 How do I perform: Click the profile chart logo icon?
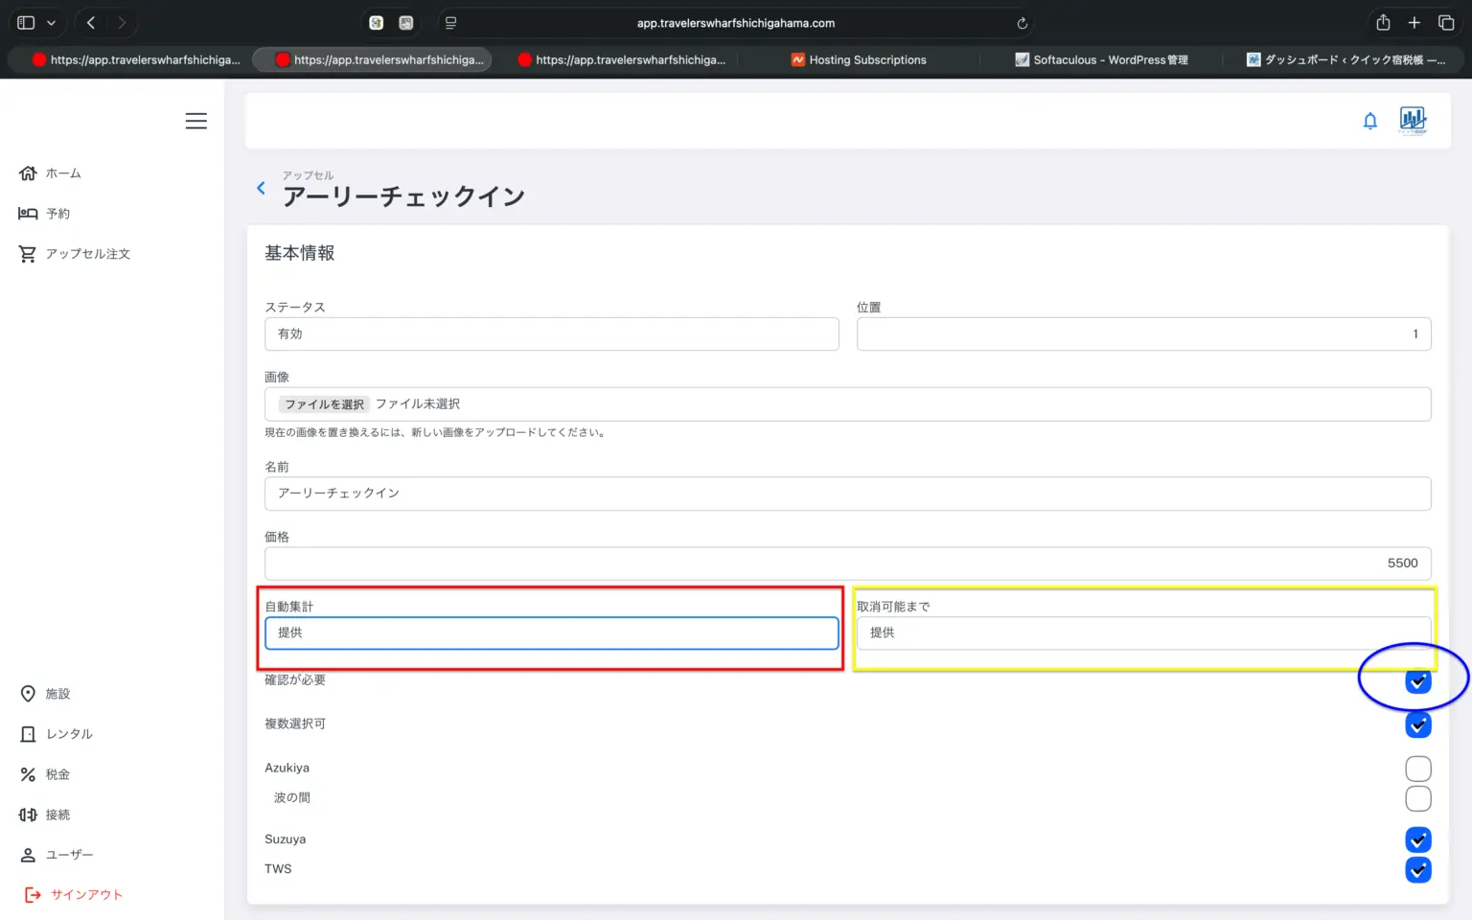click(1413, 120)
